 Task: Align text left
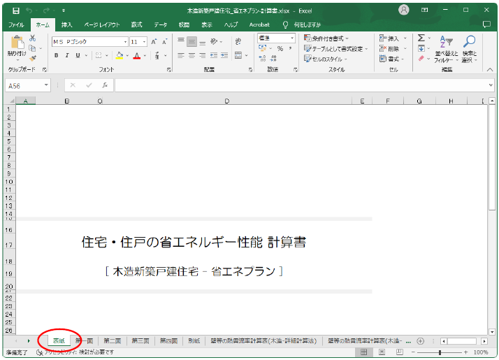[181, 56]
